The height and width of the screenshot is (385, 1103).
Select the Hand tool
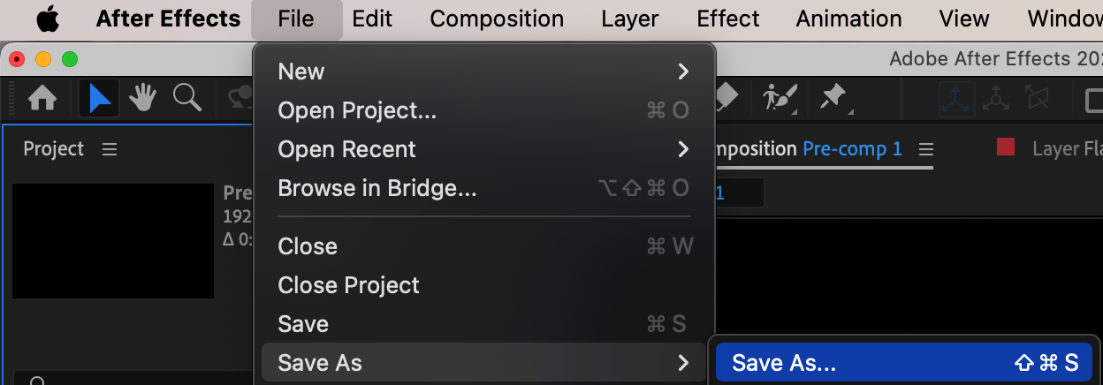(x=143, y=98)
